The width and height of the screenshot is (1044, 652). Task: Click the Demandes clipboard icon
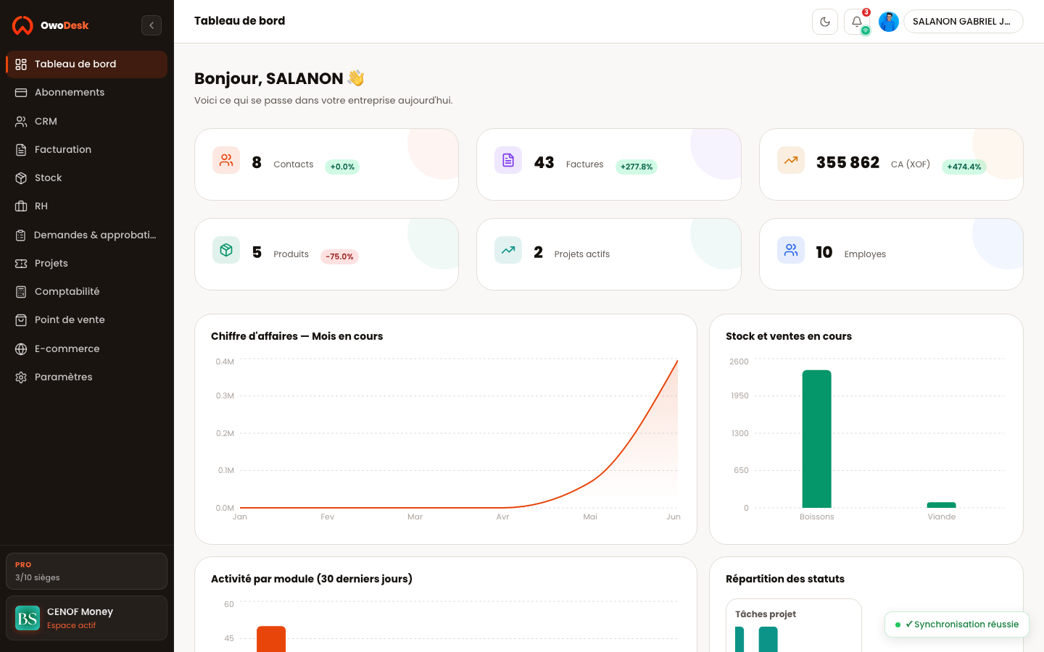[x=21, y=235]
